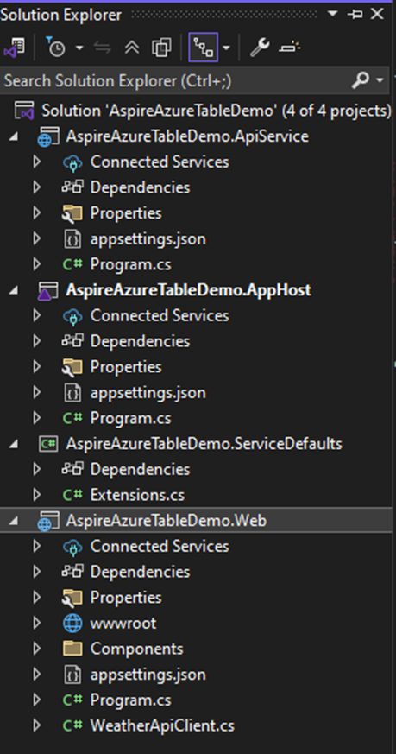Click JSON file icon of AppHost appsettings.json
396x754 pixels.
coord(72,393)
